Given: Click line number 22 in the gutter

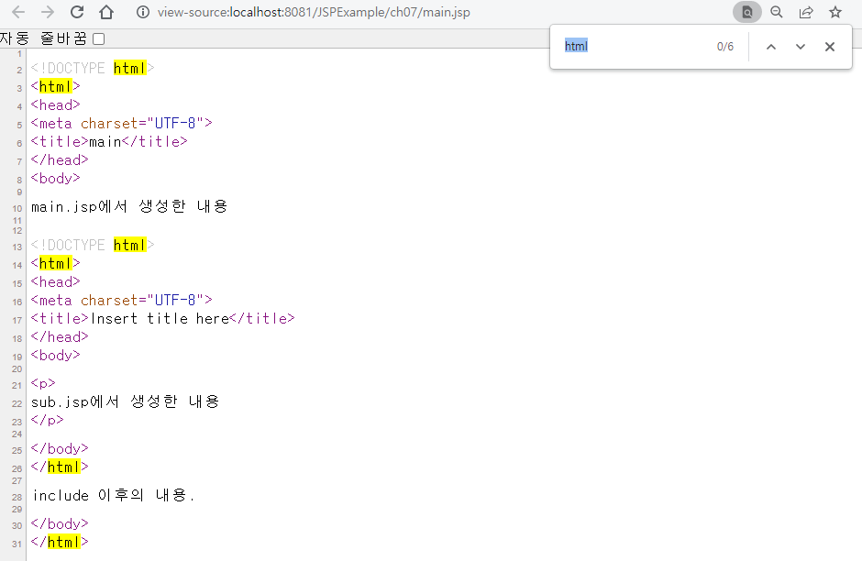Looking at the screenshot, I should click(17, 403).
